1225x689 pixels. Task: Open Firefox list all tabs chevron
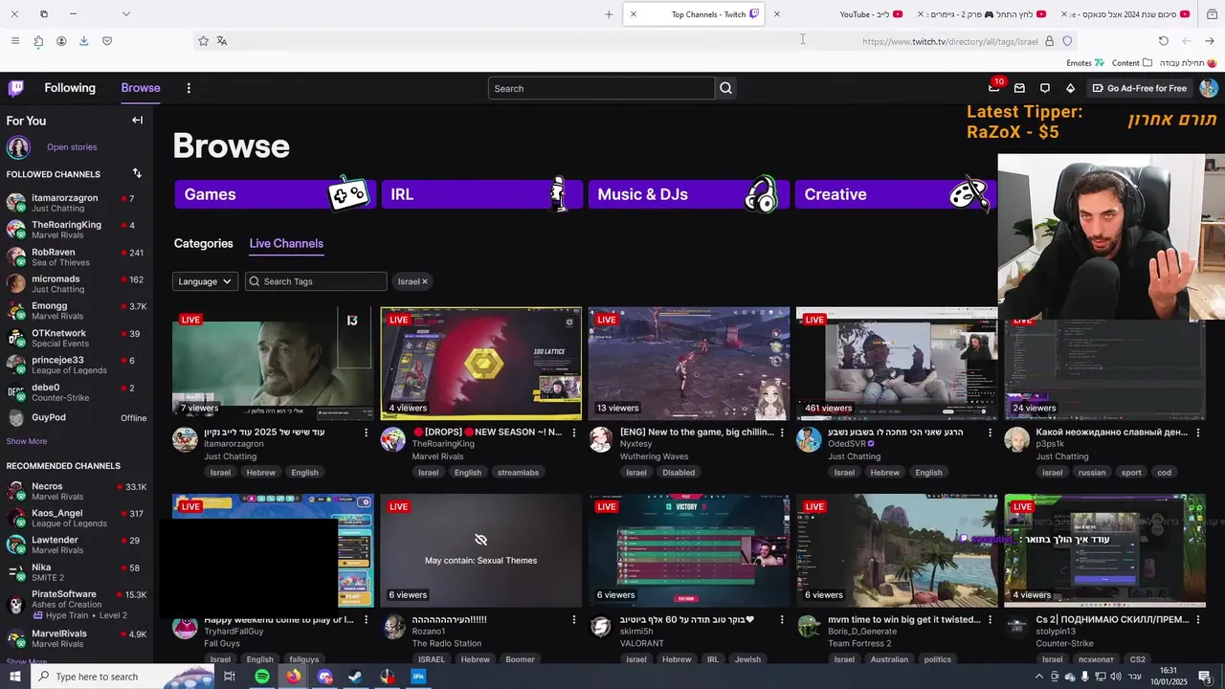point(125,14)
